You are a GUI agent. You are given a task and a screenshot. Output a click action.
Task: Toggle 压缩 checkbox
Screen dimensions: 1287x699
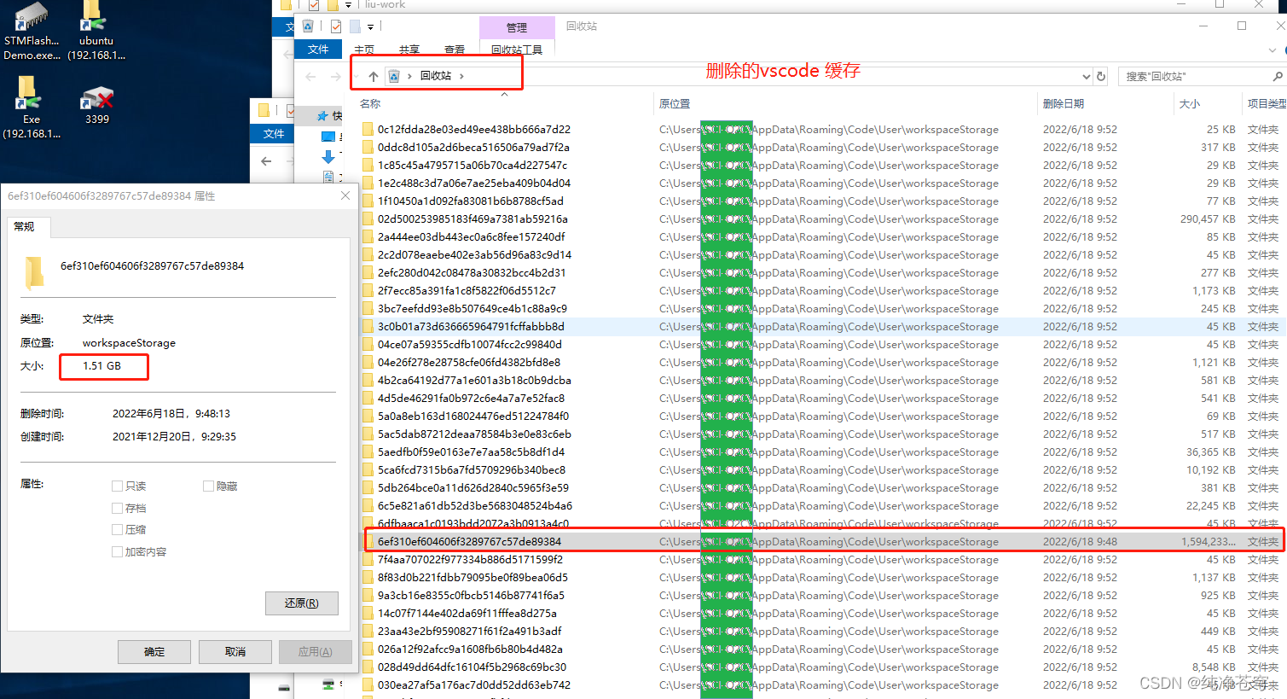tap(118, 529)
